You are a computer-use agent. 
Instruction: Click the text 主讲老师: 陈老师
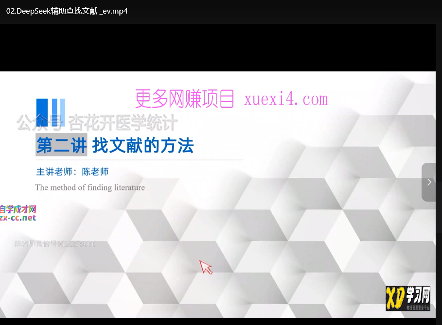tap(72, 172)
